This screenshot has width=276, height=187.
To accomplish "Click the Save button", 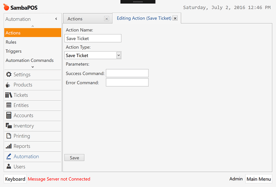I will coord(74,158).
